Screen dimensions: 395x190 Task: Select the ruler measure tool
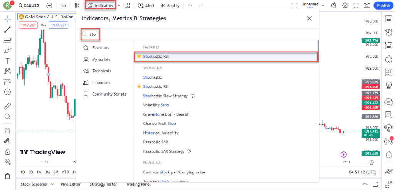pos(8,106)
